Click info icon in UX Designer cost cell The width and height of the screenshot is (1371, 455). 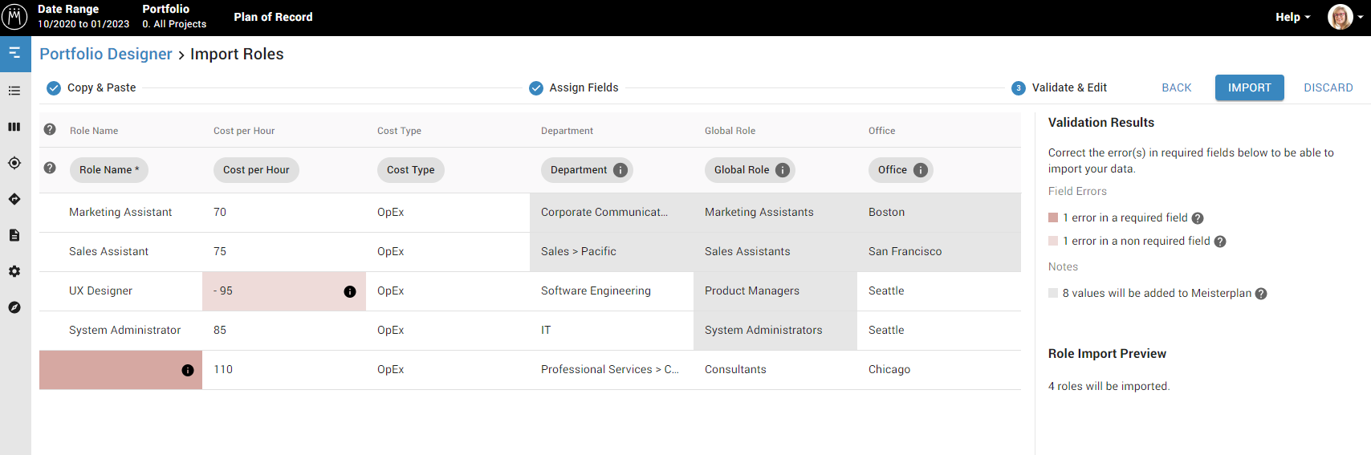[350, 291]
